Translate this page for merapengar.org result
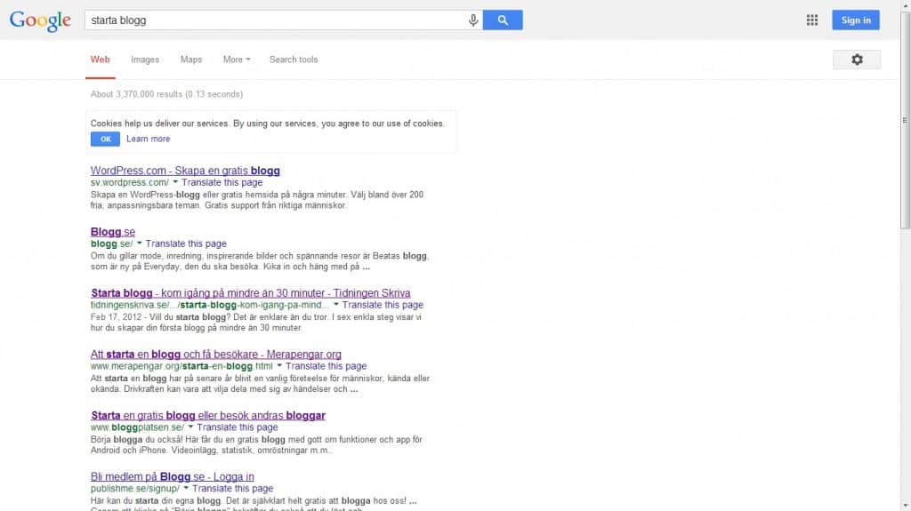 [x=326, y=366]
